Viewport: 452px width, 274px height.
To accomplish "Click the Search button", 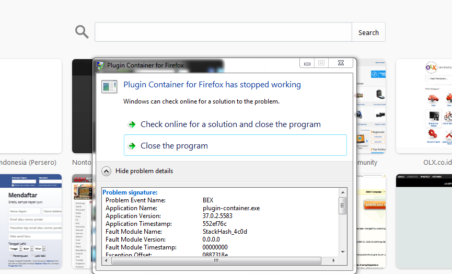I will pos(368,32).
